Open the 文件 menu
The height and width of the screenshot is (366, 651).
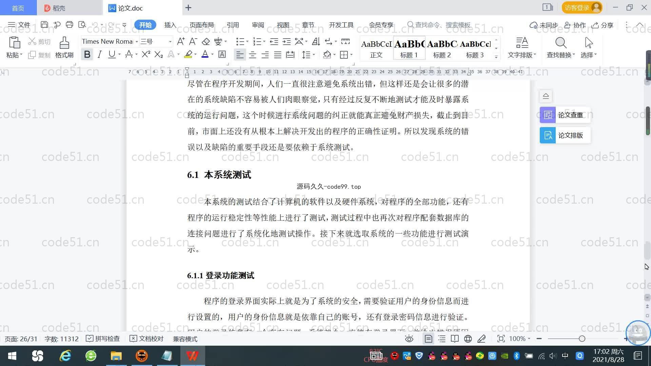[x=19, y=25]
